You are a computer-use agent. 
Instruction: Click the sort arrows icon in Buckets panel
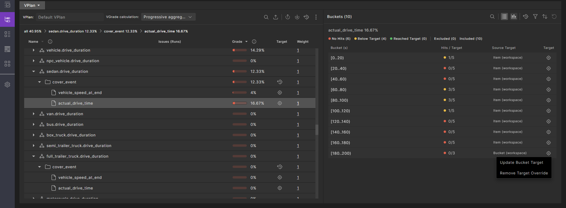(545, 17)
